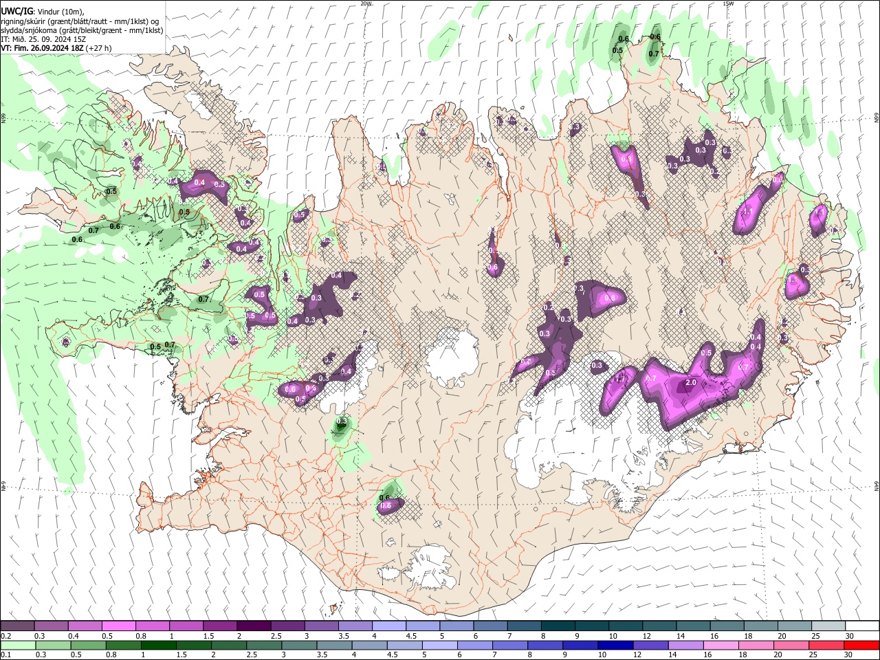Click the snow legend swatch starting at 20
The image size is (880, 660).
[x=793, y=626]
